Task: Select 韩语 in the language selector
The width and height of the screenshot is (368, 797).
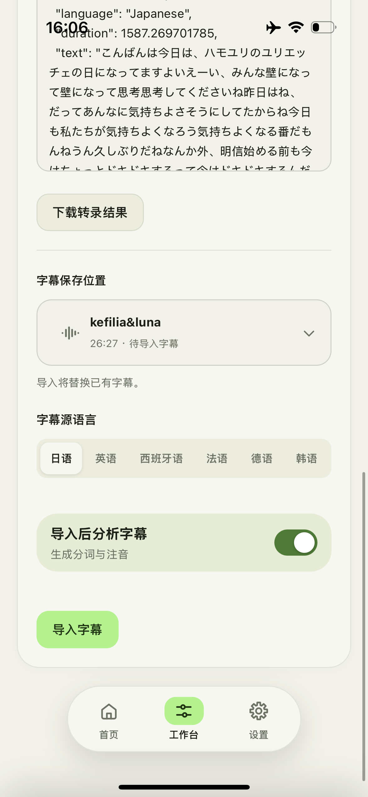Action: pyautogui.click(x=306, y=458)
